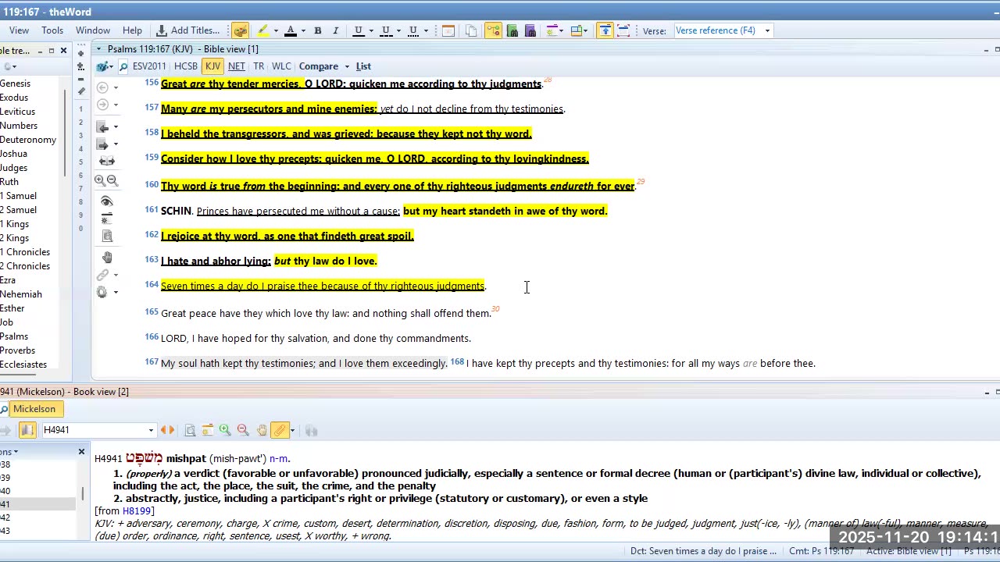Zoom in the Book view text
The height and width of the screenshot is (562, 1000).
(x=225, y=430)
